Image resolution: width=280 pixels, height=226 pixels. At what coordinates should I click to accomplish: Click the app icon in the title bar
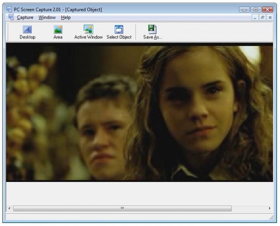(9, 9)
